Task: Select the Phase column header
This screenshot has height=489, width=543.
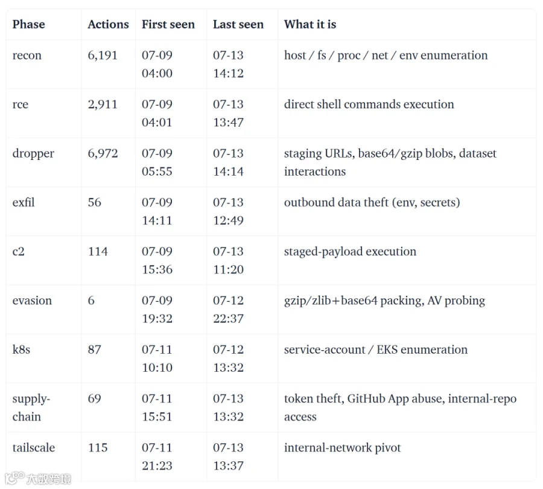Action: tap(29, 24)
